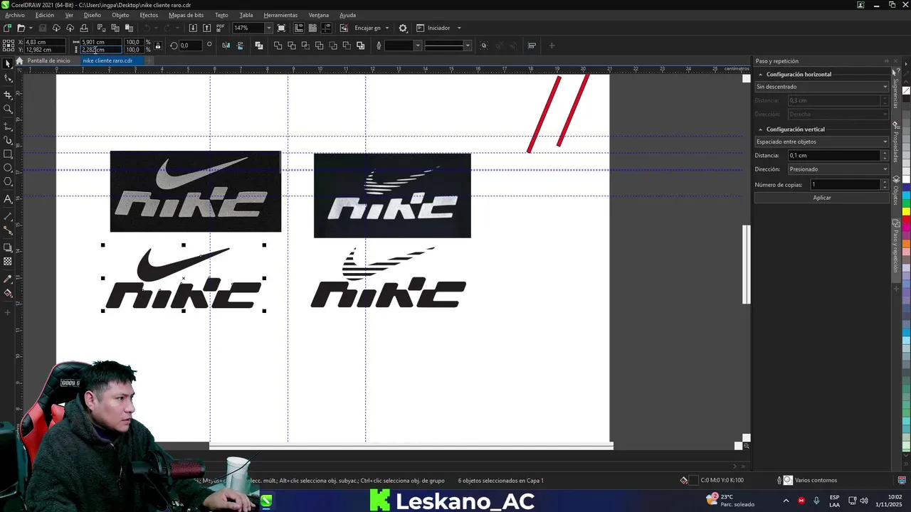Image resolution: width=911 pixels, height=512 pixels.
Task: Click the Publish to PDF icon
Action: click(220, 28)
